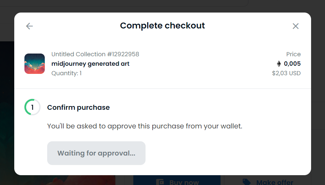Click the back arrow in checkout dialog

(x=30, y=26)
